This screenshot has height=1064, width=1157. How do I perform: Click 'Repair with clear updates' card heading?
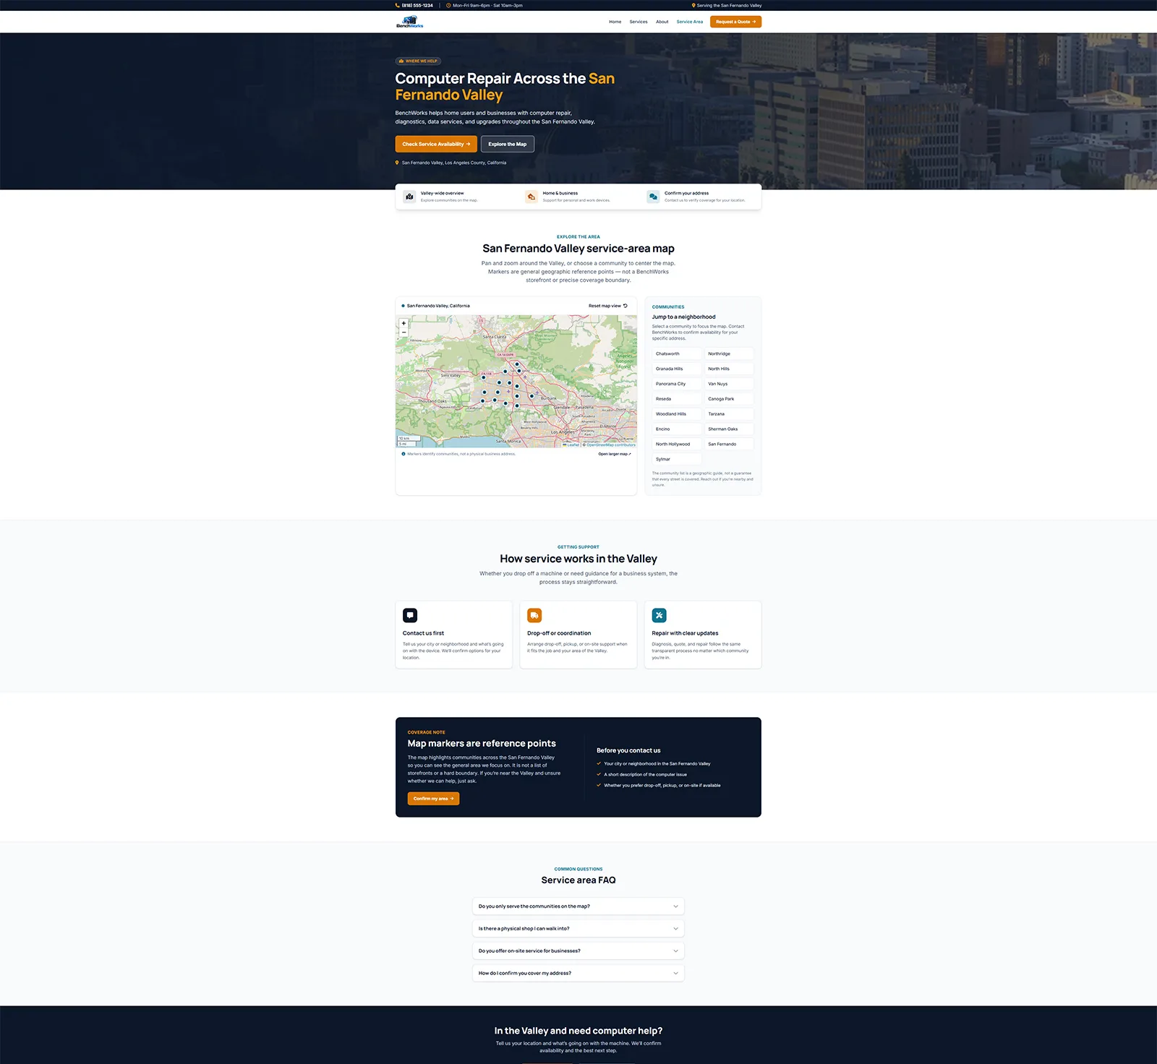(x=685, y=633)
